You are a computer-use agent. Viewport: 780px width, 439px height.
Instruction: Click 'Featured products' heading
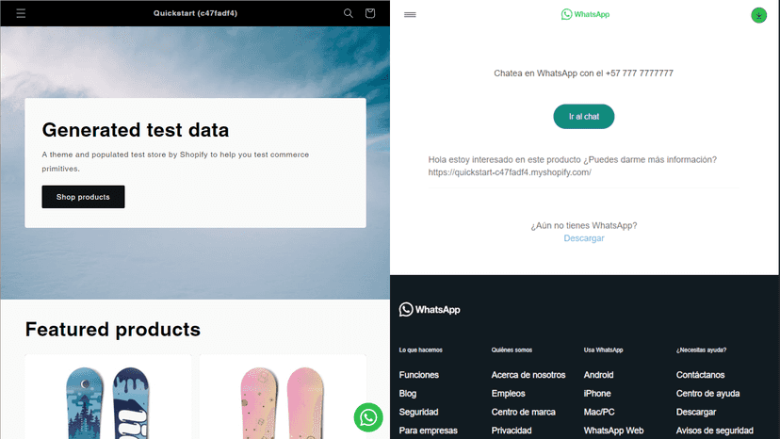click(x=112, y=330)
